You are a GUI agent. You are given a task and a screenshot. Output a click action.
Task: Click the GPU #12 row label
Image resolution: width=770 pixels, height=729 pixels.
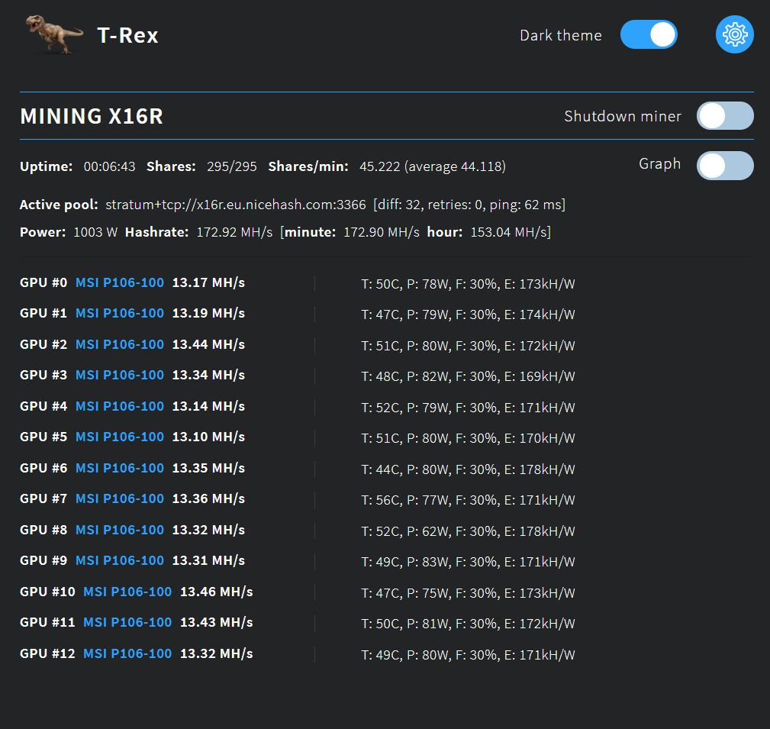coord(47,654)
